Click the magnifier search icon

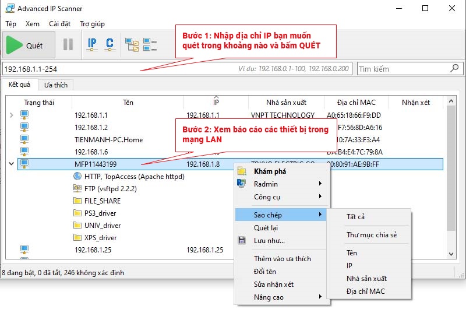click(x=454, y=68)
